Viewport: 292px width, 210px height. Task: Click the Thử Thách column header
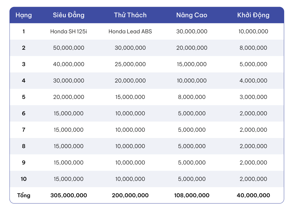pos(130,15)
